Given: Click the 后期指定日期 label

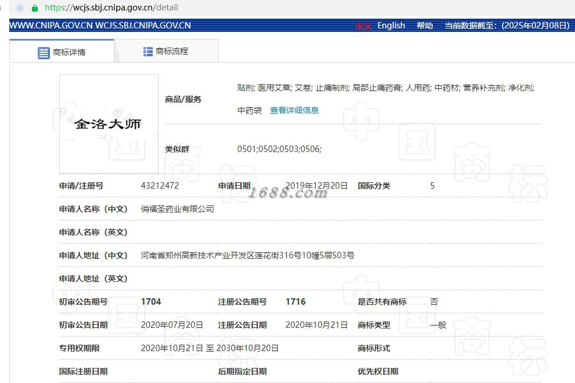Looking at the screenshot, I should coord(242,371).
